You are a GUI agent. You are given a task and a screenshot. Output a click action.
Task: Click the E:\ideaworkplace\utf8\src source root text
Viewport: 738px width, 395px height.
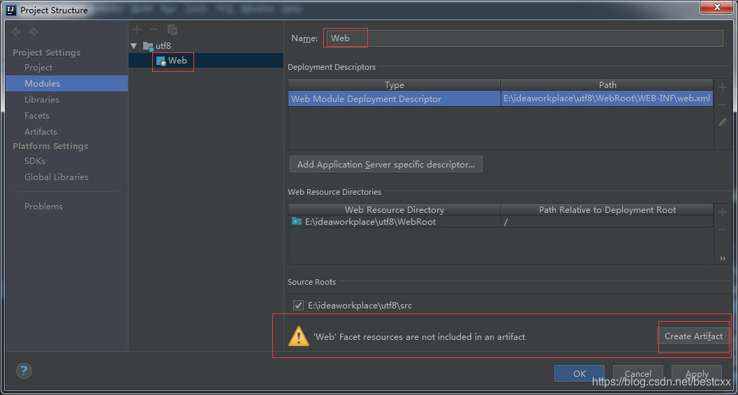tap(360, 305)
